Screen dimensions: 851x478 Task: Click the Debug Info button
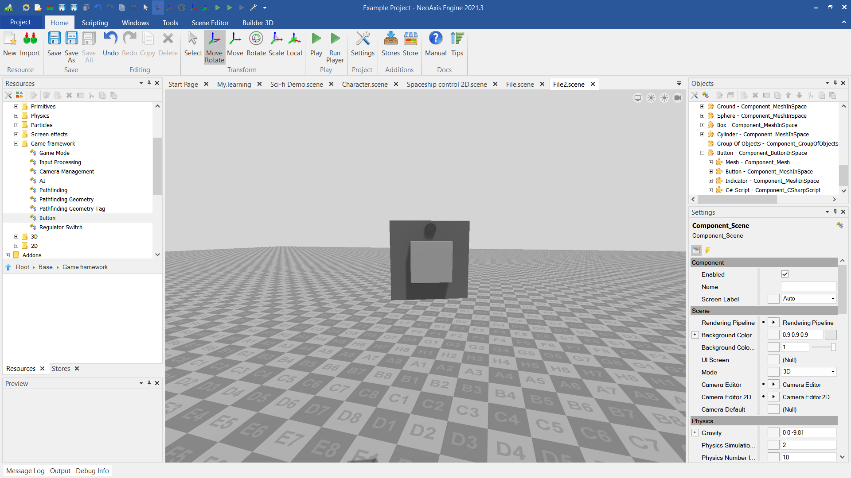pos(92,471)
